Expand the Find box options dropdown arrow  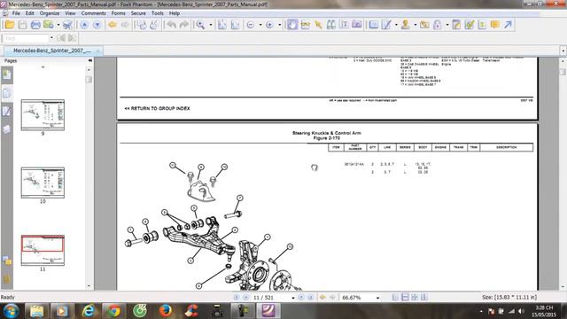click(x=51, y=38)
